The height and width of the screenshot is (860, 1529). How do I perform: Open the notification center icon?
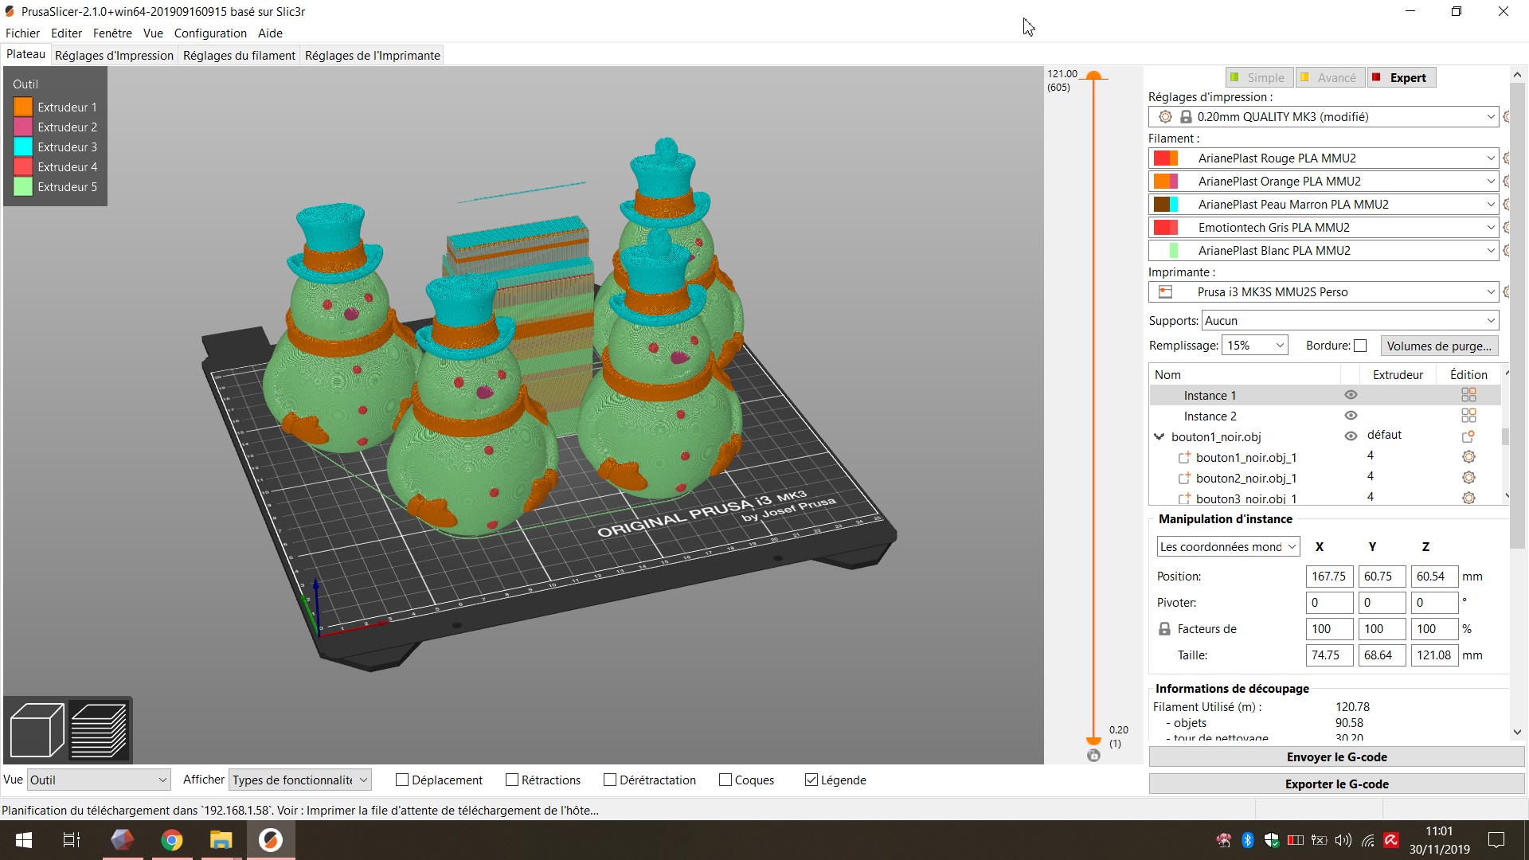coord(1496,840)
